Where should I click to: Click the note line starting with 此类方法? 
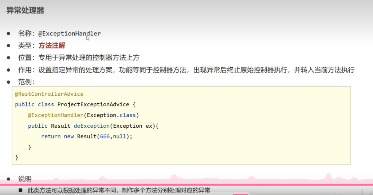[119, 190]
